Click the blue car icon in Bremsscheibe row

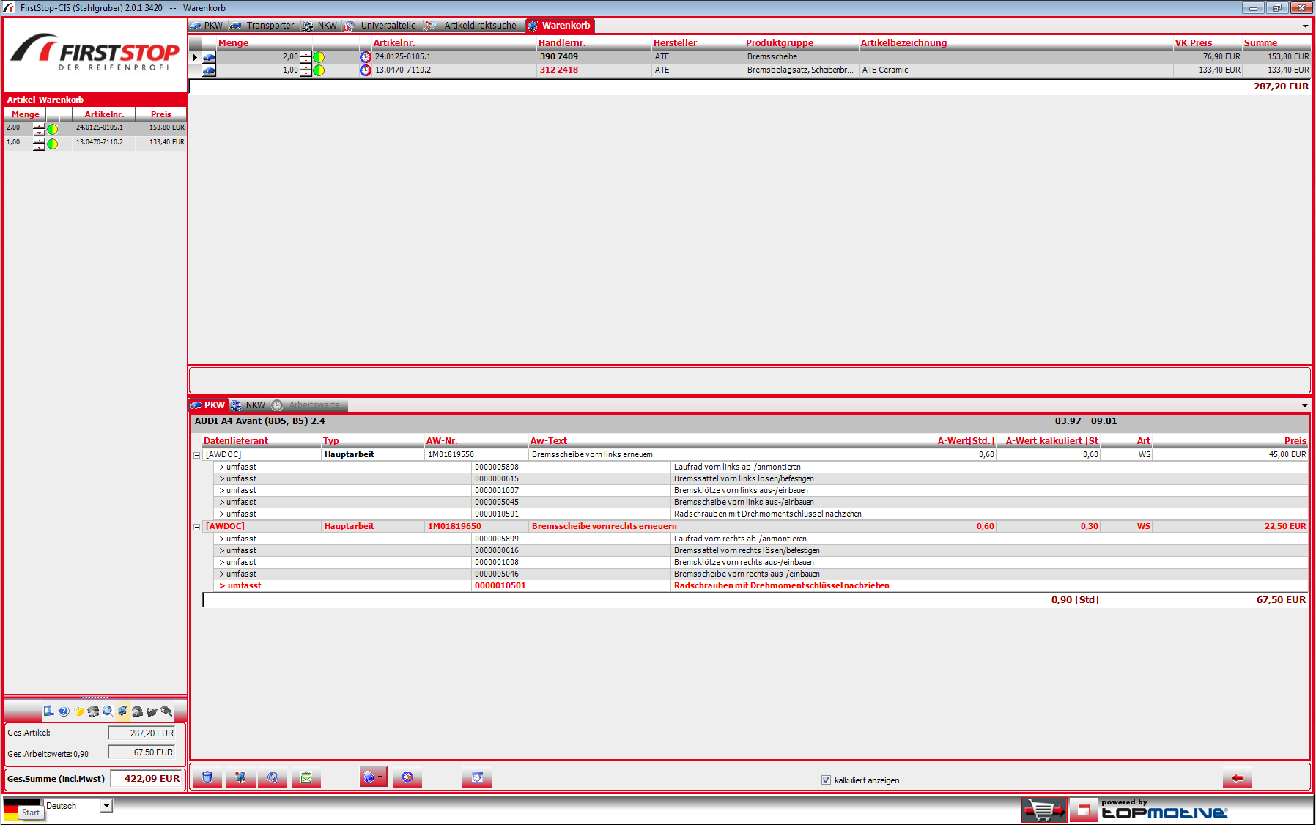209,57
